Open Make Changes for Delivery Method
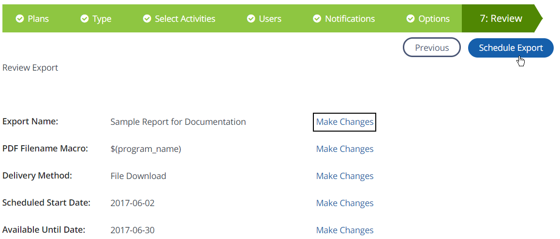 click(x=344, y=176)
